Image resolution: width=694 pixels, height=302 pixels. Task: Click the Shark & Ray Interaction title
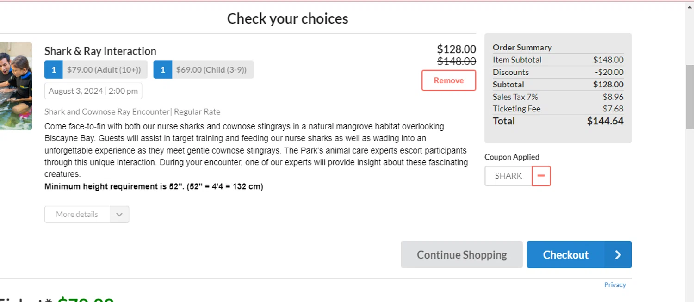pos(100,51)
